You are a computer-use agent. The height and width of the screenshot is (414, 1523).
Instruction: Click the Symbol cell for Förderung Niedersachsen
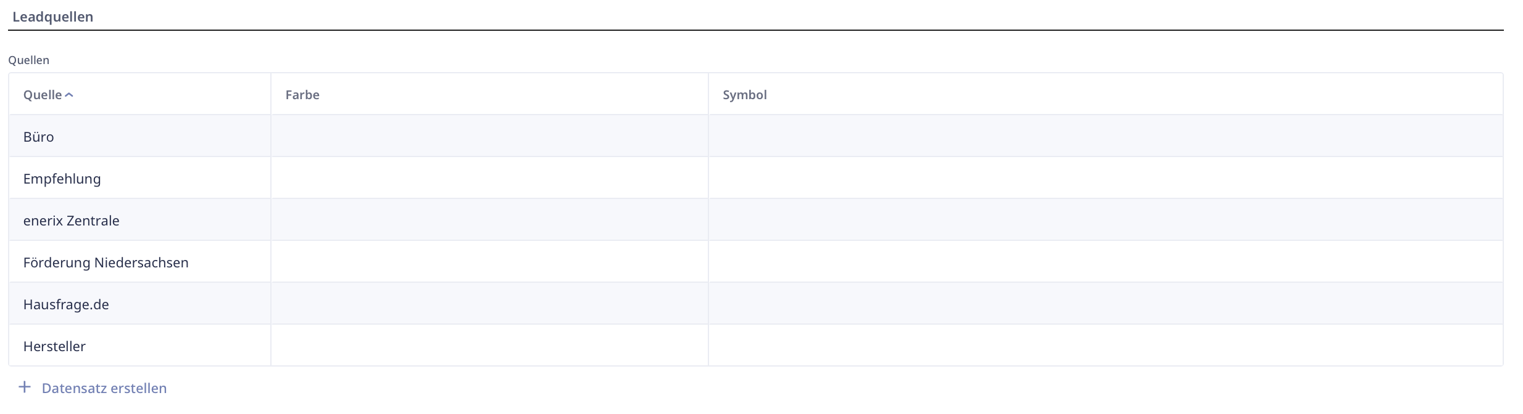[1105, 262]
